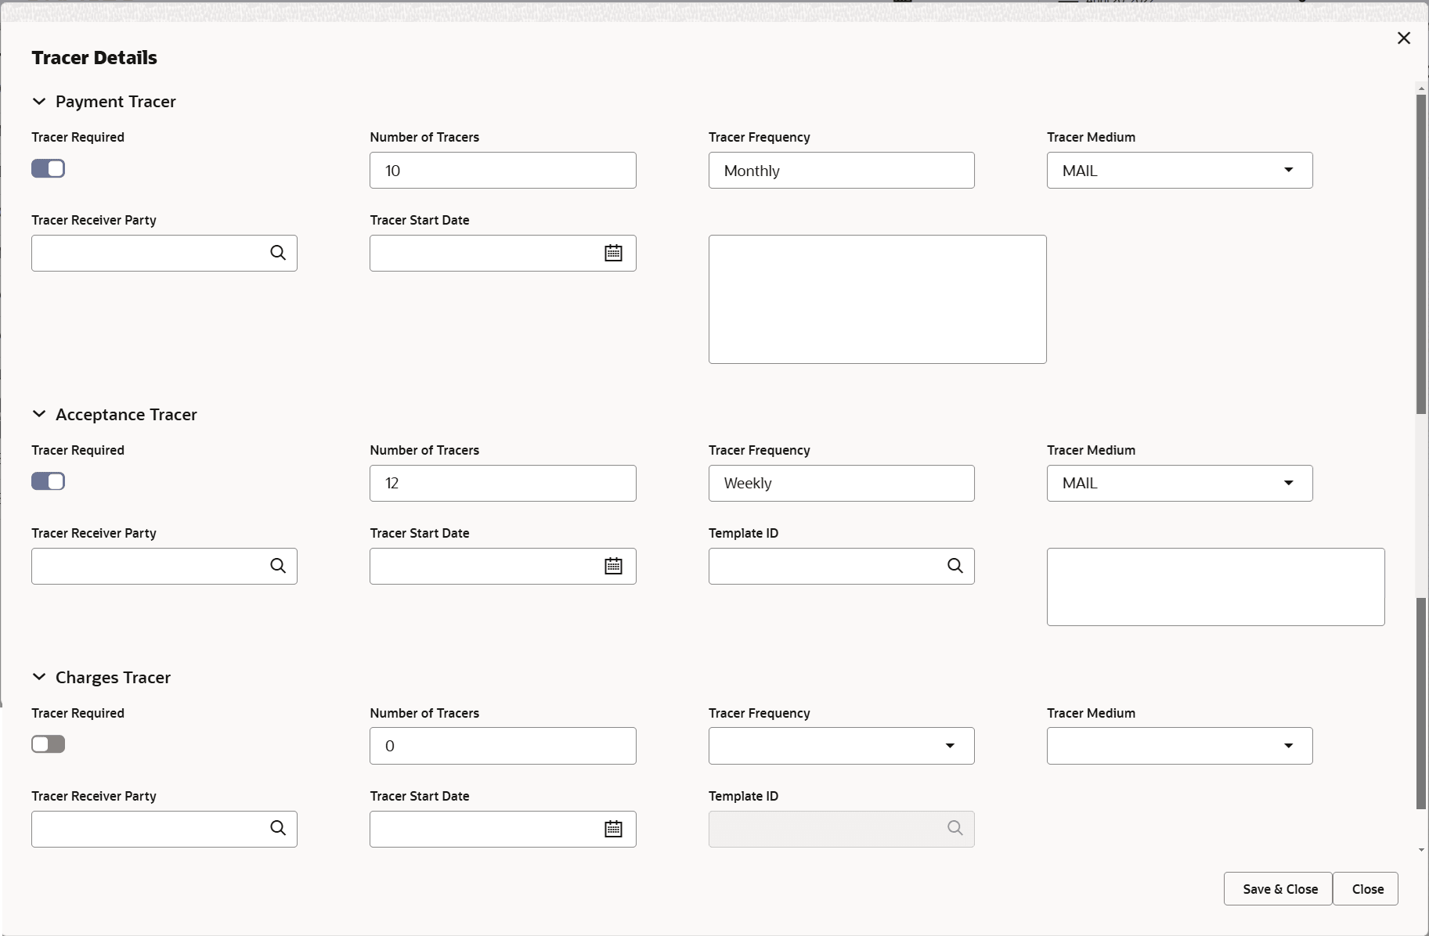Click Payment Tracer Number of Tracers field
This screenshot has width=1429, height=936.
point(503,171)
